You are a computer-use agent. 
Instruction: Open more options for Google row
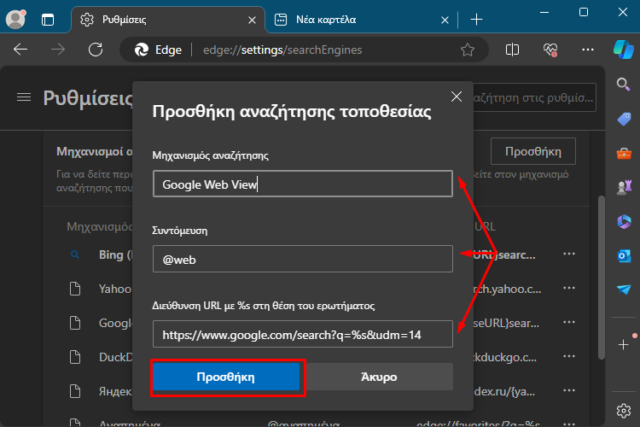pos(569,323)
